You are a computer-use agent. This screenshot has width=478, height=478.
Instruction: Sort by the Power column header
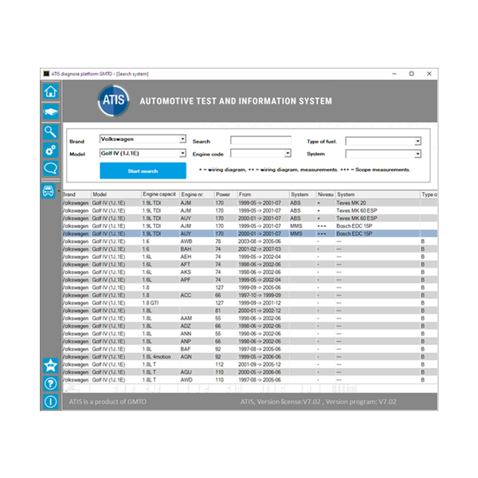[x=225, y=194]
